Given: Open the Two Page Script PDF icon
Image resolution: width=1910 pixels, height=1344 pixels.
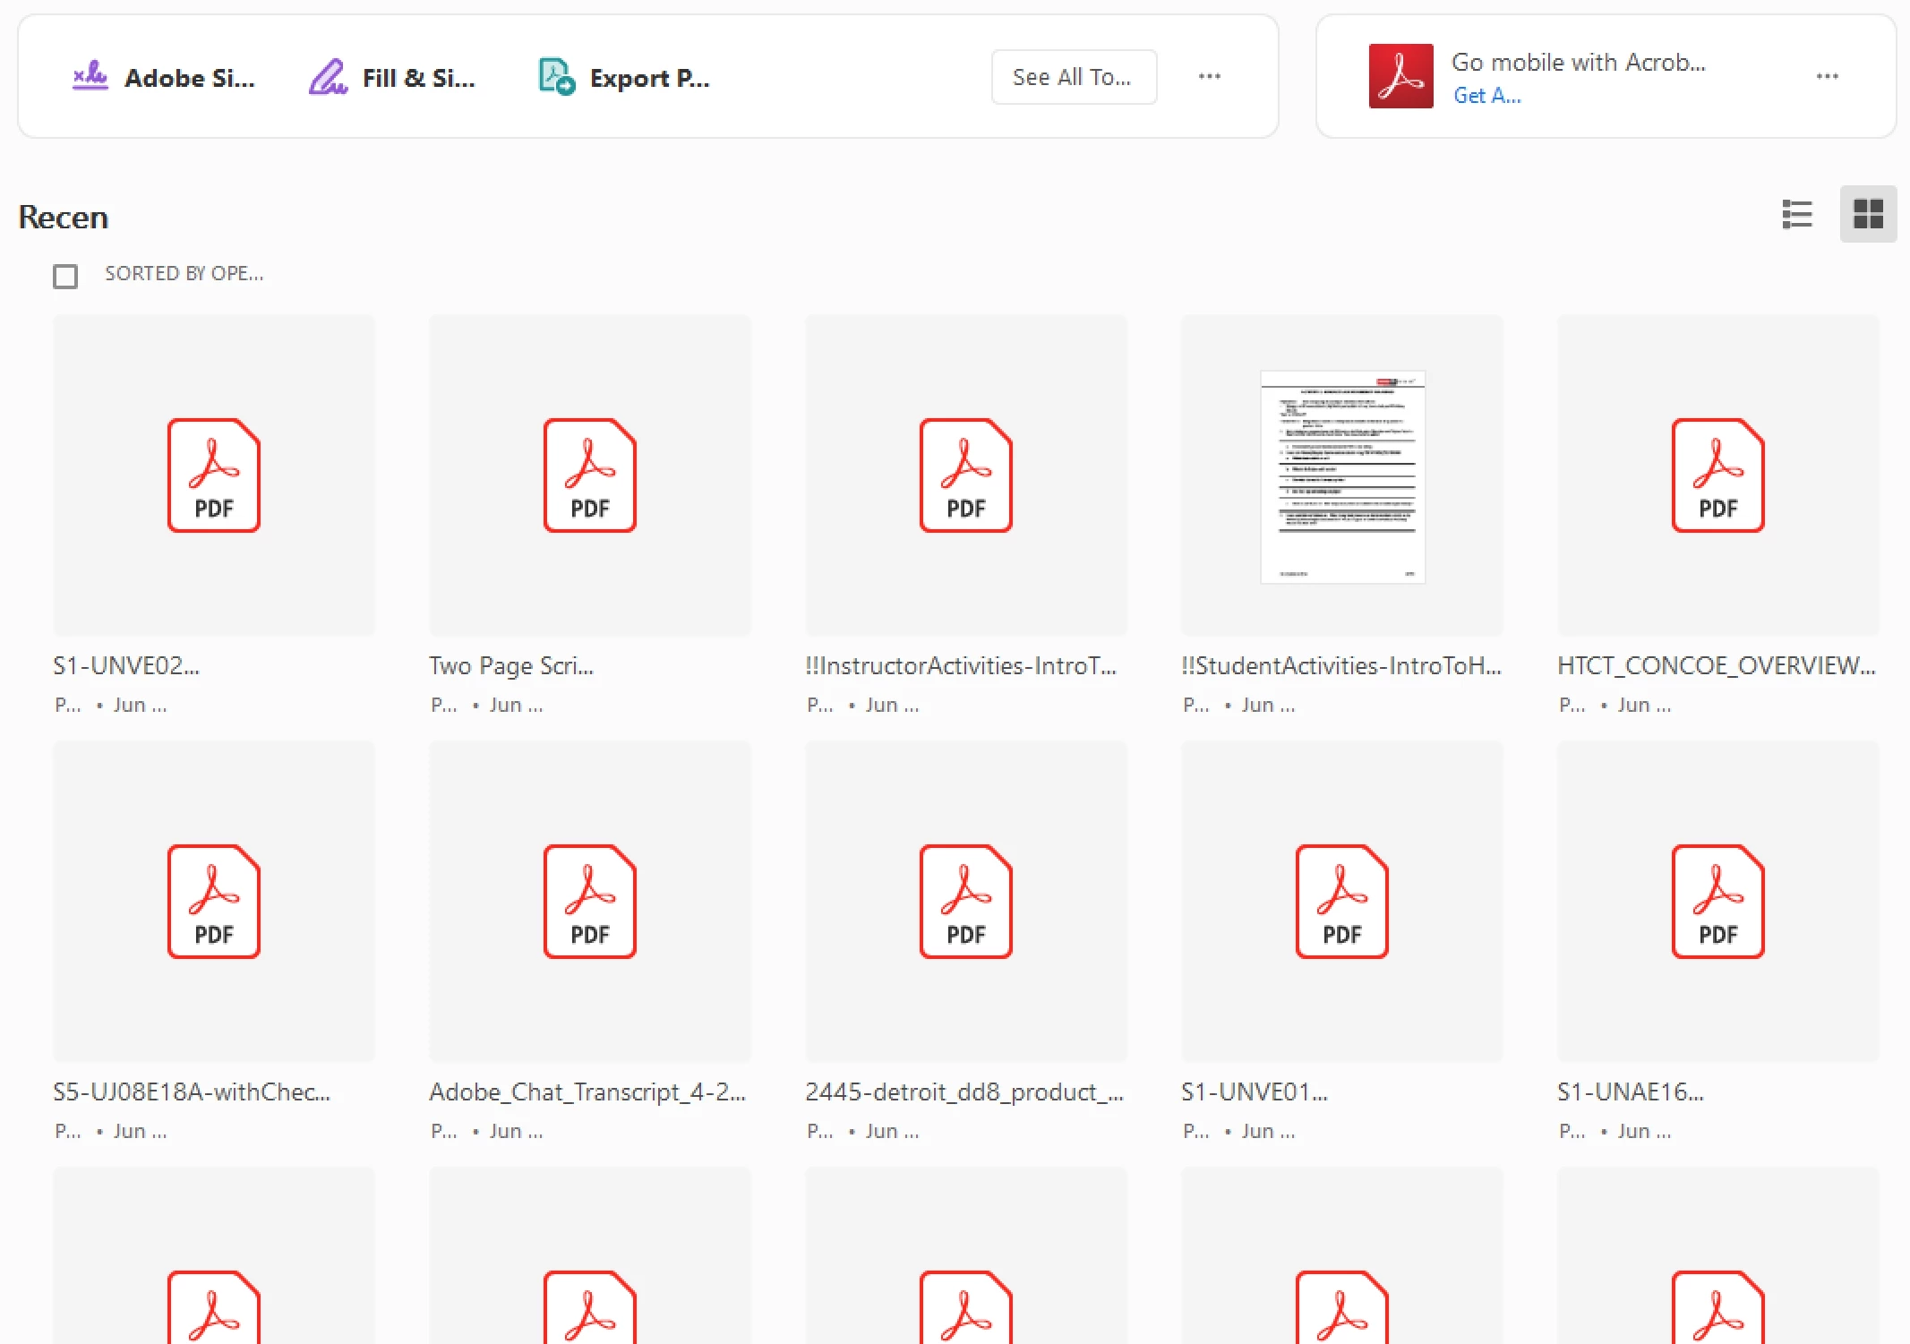Looking at the screenshot, I should click(590, 475).
